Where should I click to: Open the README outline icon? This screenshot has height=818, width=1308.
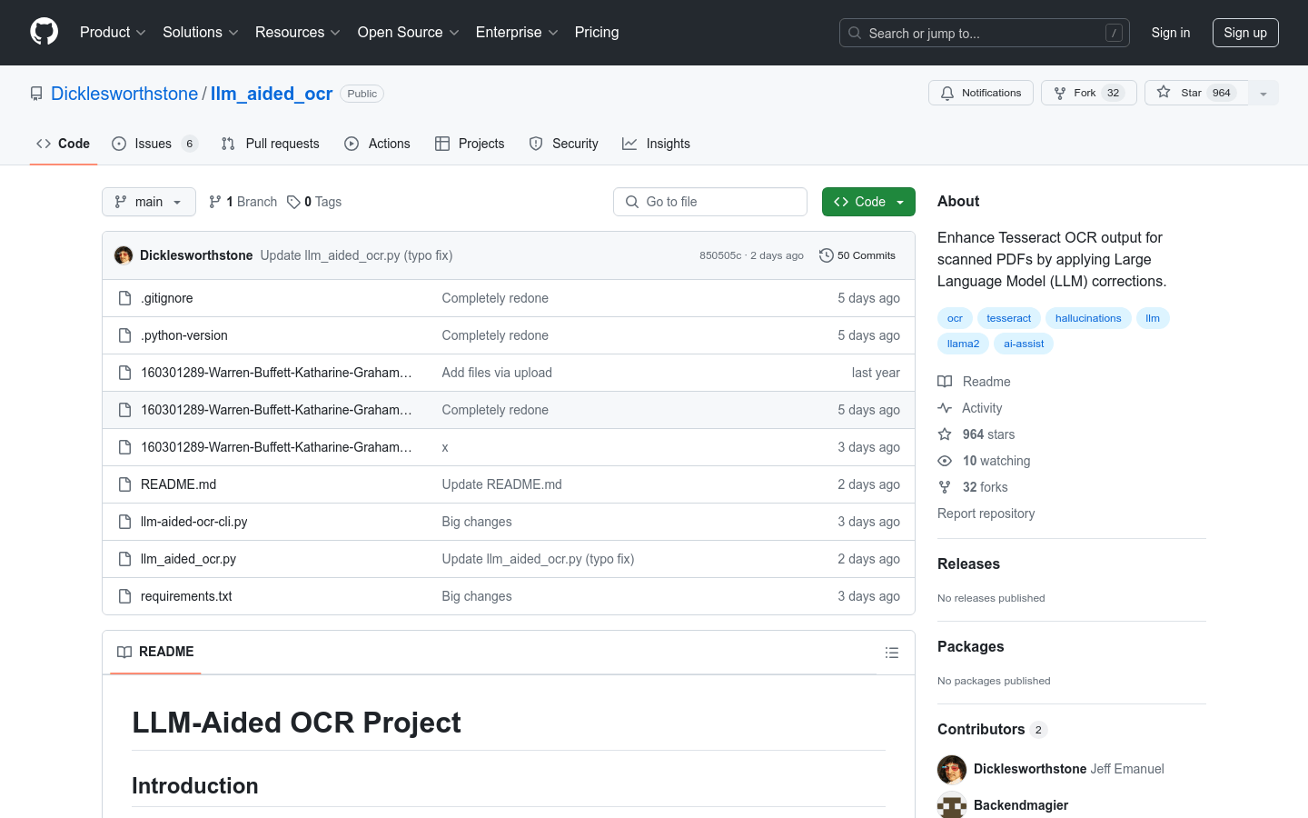click(892, 653)
